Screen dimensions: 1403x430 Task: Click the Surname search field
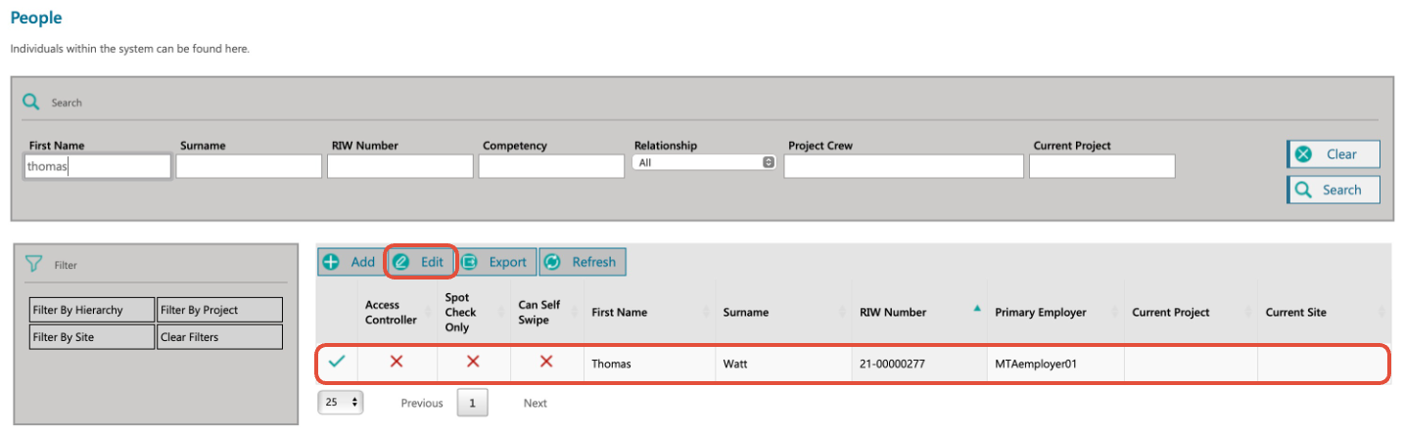pyautogui.click(x=249, y=167)
